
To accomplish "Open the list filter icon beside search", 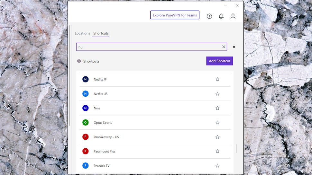I will coord(234,47).
